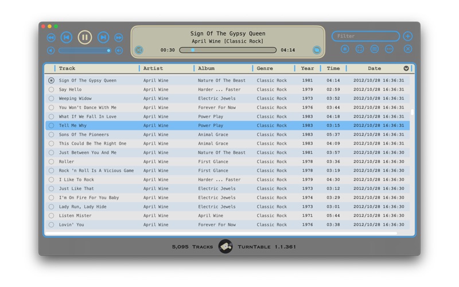Sort by the Album column header

click(206, 68)
